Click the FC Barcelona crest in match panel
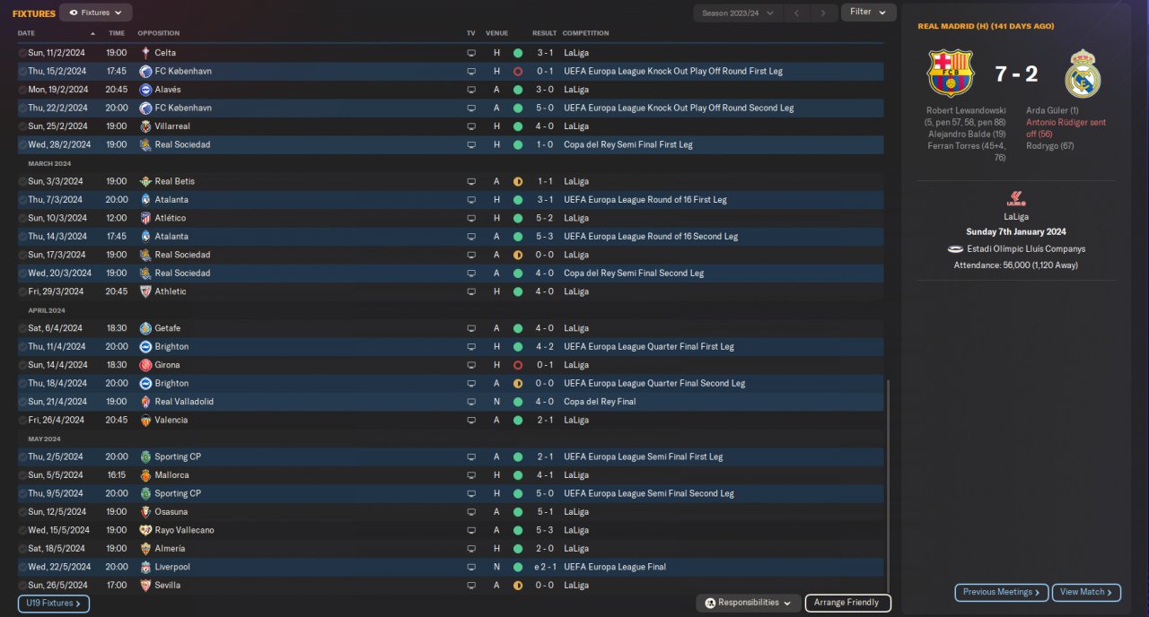 pos(950,74)
